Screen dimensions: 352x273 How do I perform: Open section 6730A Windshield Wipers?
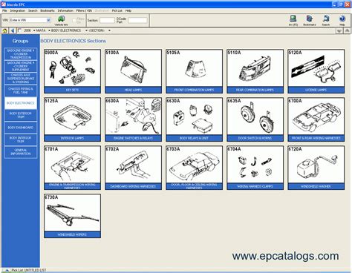click(x=72, y=216)
